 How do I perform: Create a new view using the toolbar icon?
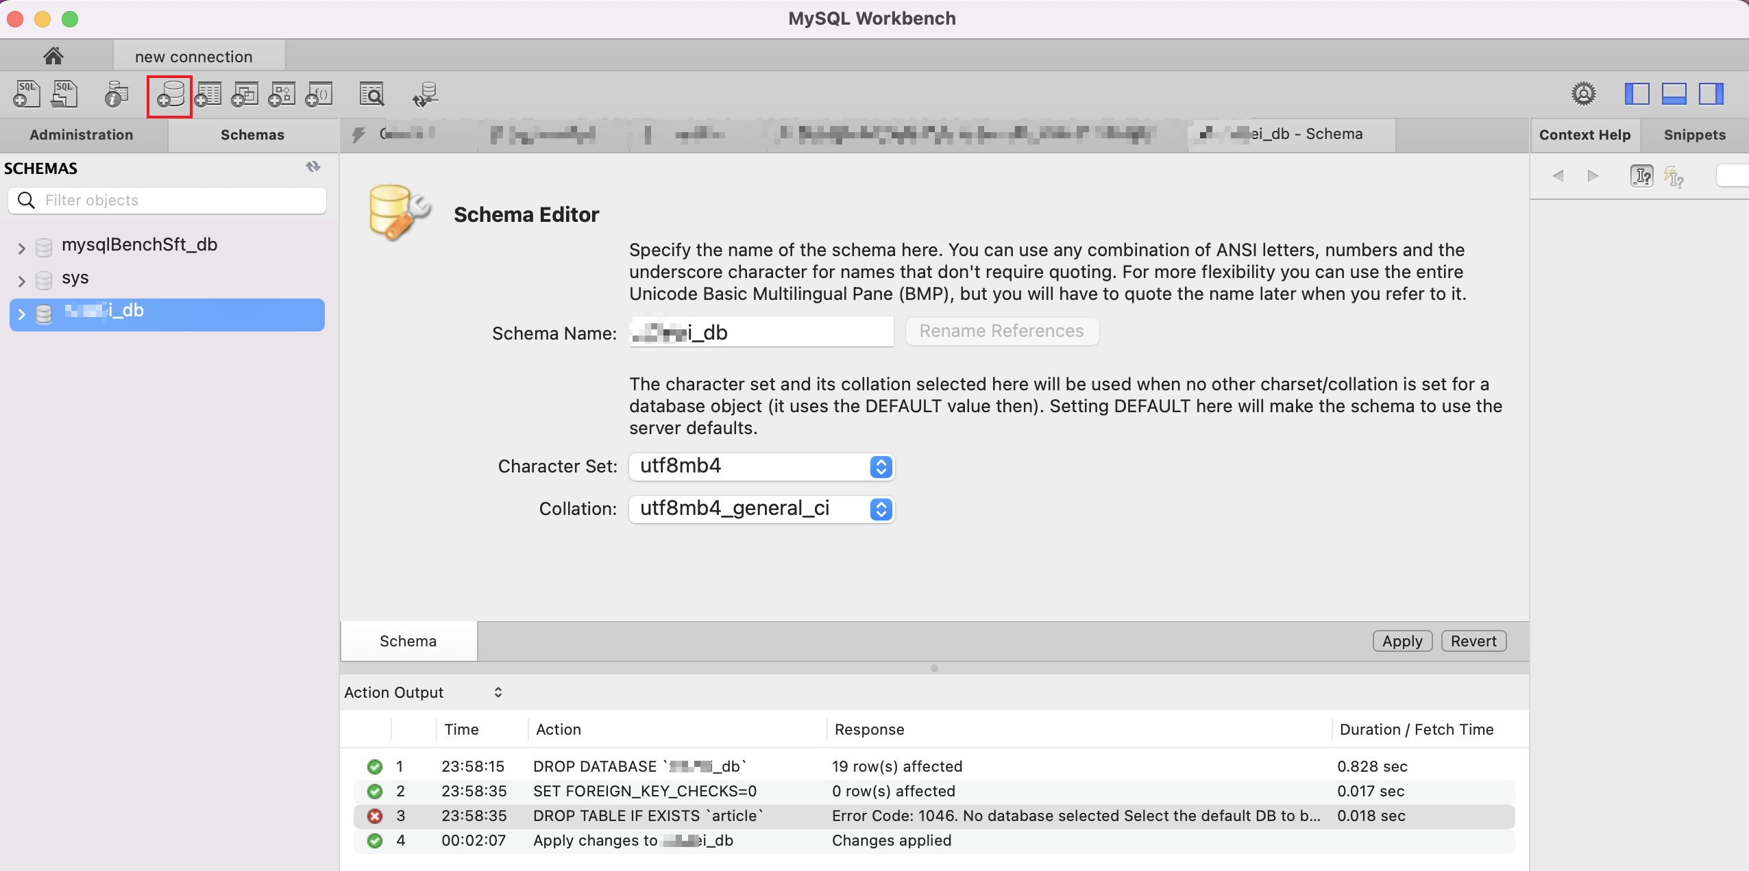point(244,94)
